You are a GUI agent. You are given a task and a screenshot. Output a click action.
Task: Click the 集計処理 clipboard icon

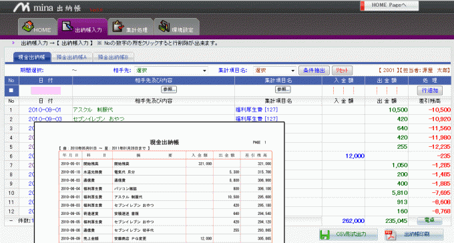click(x=118, y=26)
